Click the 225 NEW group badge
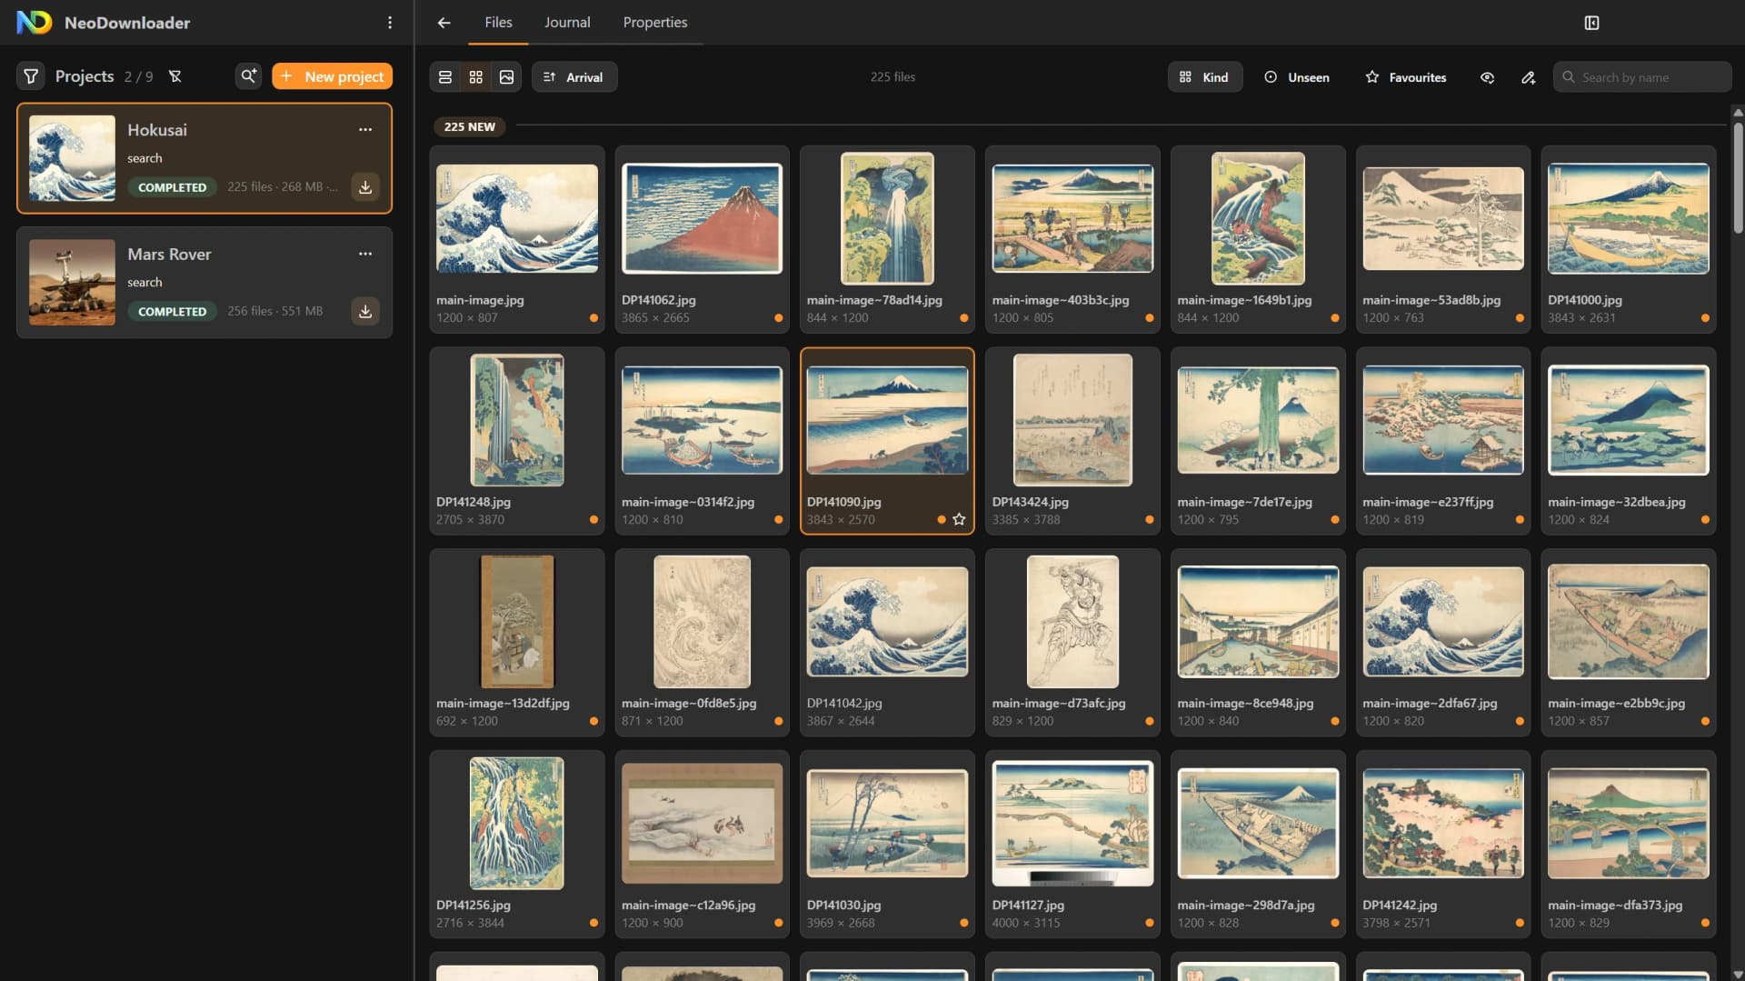Screen dimensions: 1745x981 point(469,126)
